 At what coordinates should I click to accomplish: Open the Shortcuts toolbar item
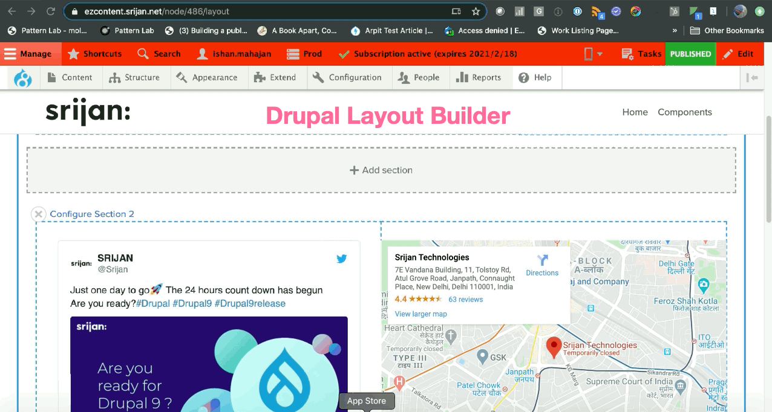(x=95, y=54)
